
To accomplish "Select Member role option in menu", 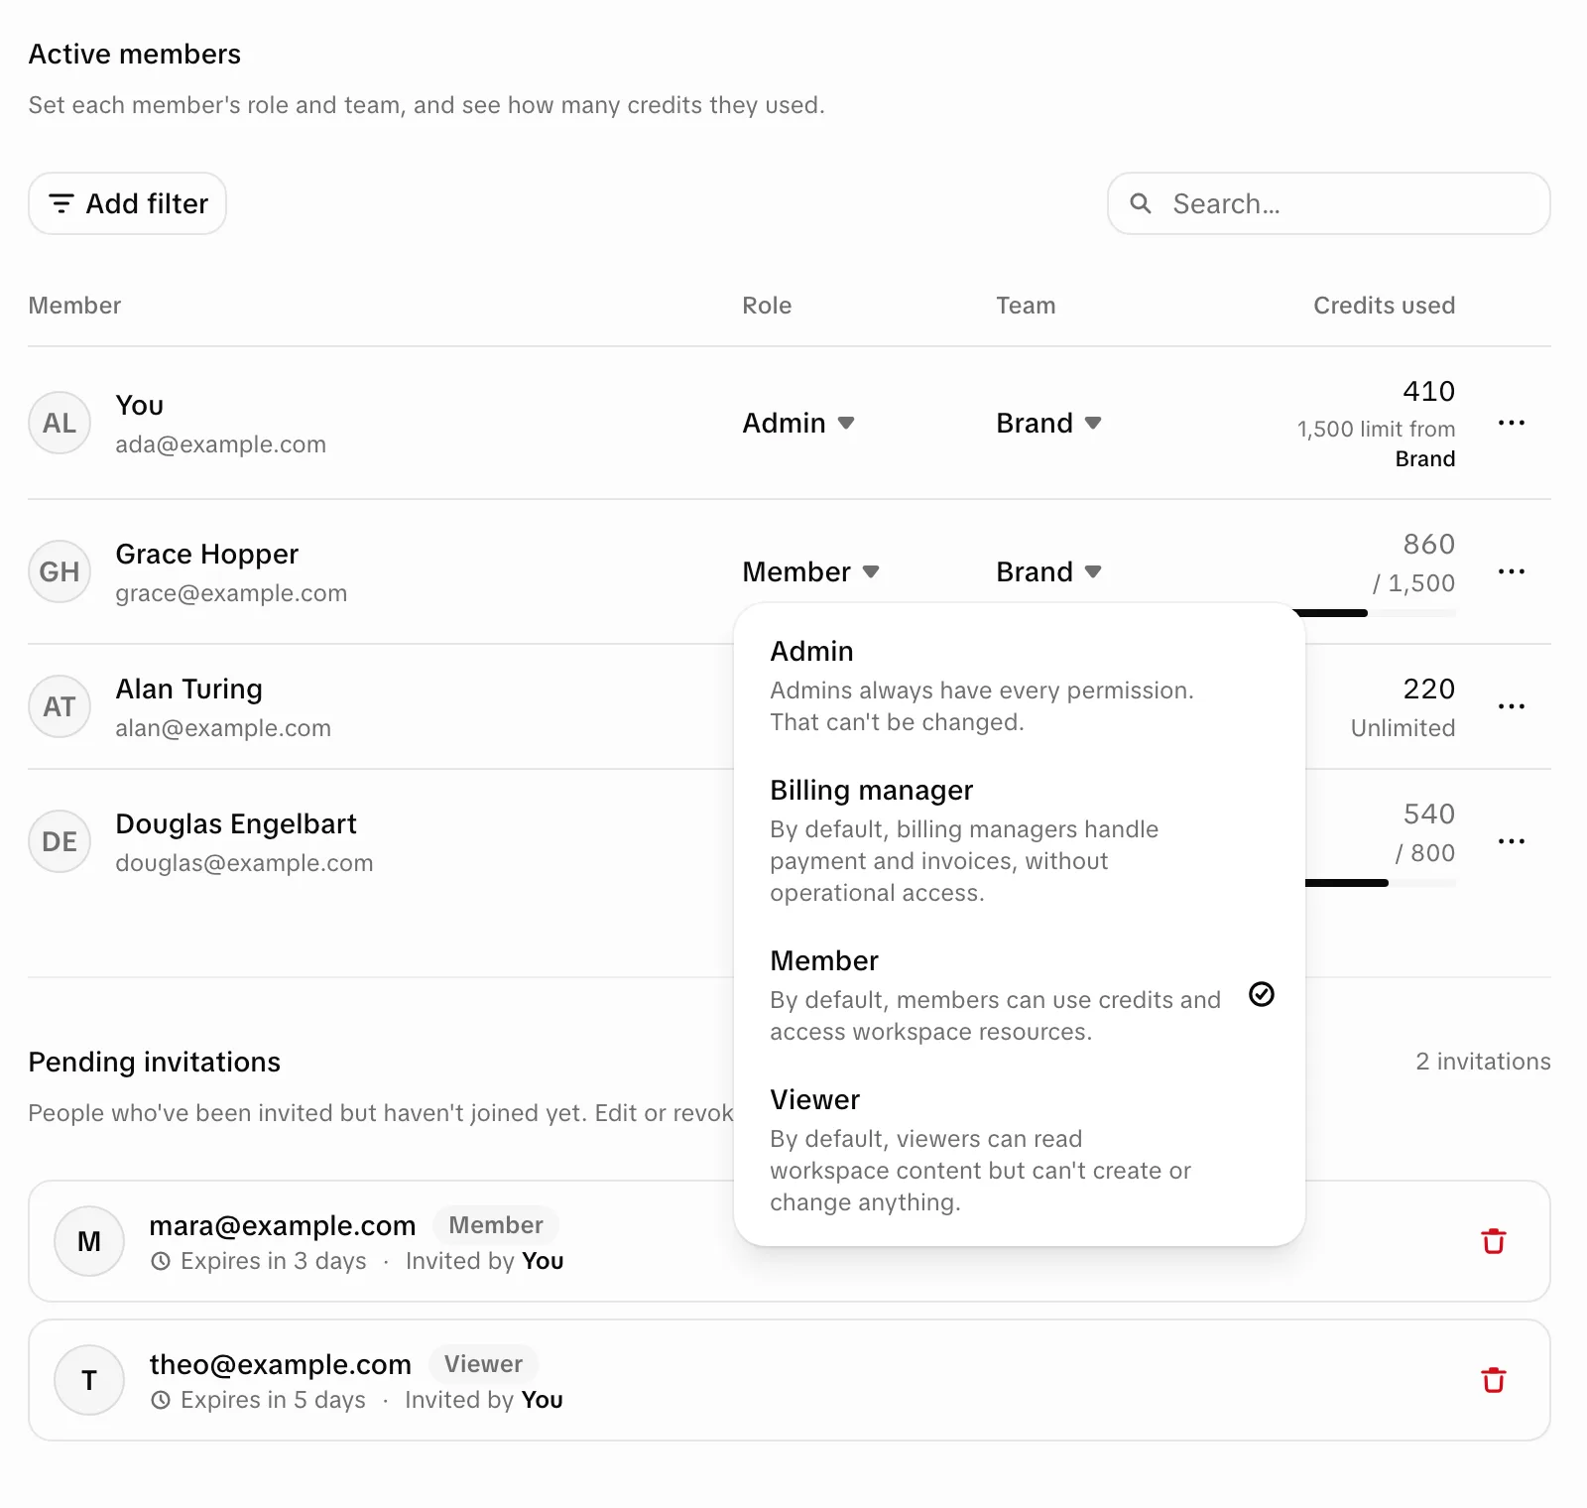I will [1020, 995].
